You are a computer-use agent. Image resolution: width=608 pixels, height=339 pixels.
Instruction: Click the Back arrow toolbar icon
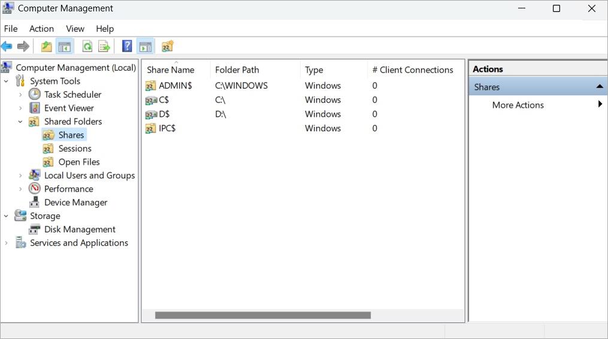click(x=7, y=47)
